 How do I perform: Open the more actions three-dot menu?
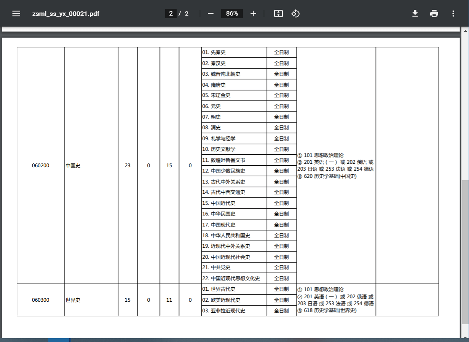(453, 14)
